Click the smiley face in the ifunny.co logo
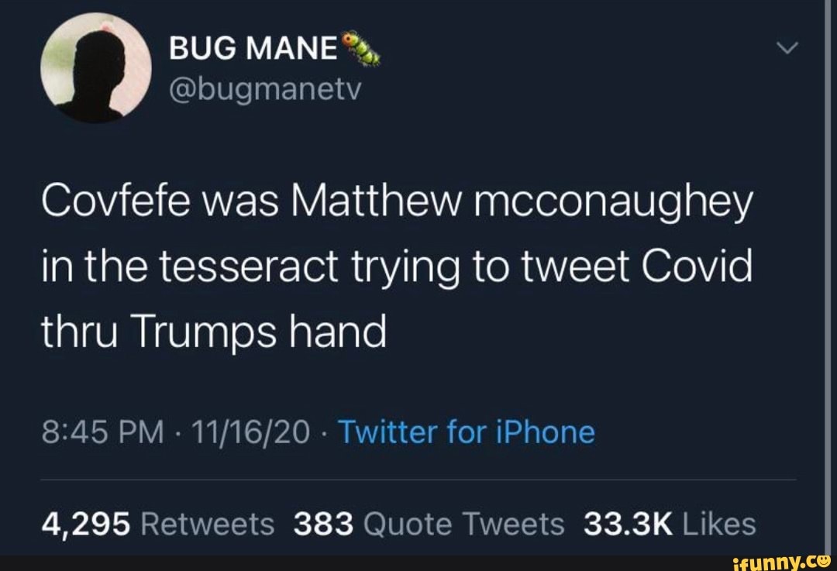The image size is (837, 571). 821,562
